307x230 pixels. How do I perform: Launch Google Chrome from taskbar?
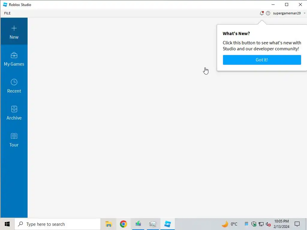[123, 224]
